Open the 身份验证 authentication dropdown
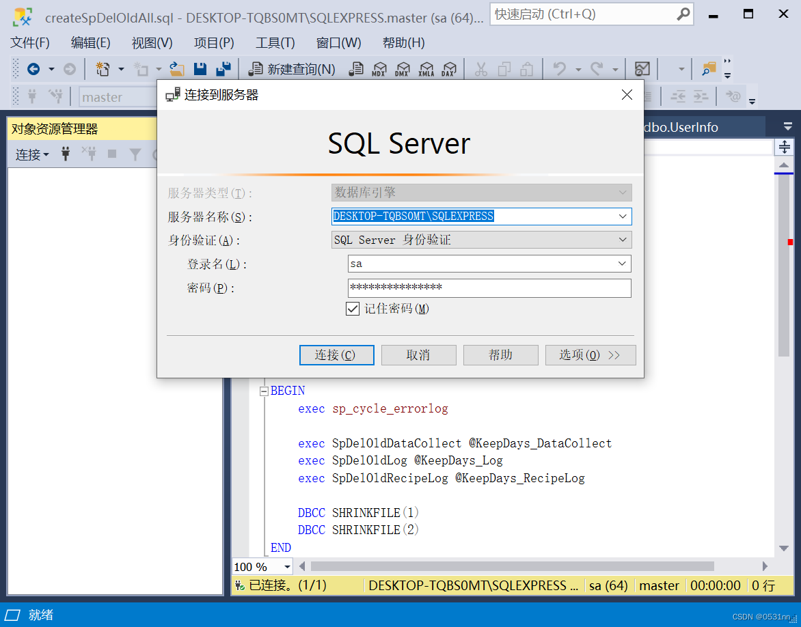The height and width of the screenshot is (627, 801). [x=621, y=240]
